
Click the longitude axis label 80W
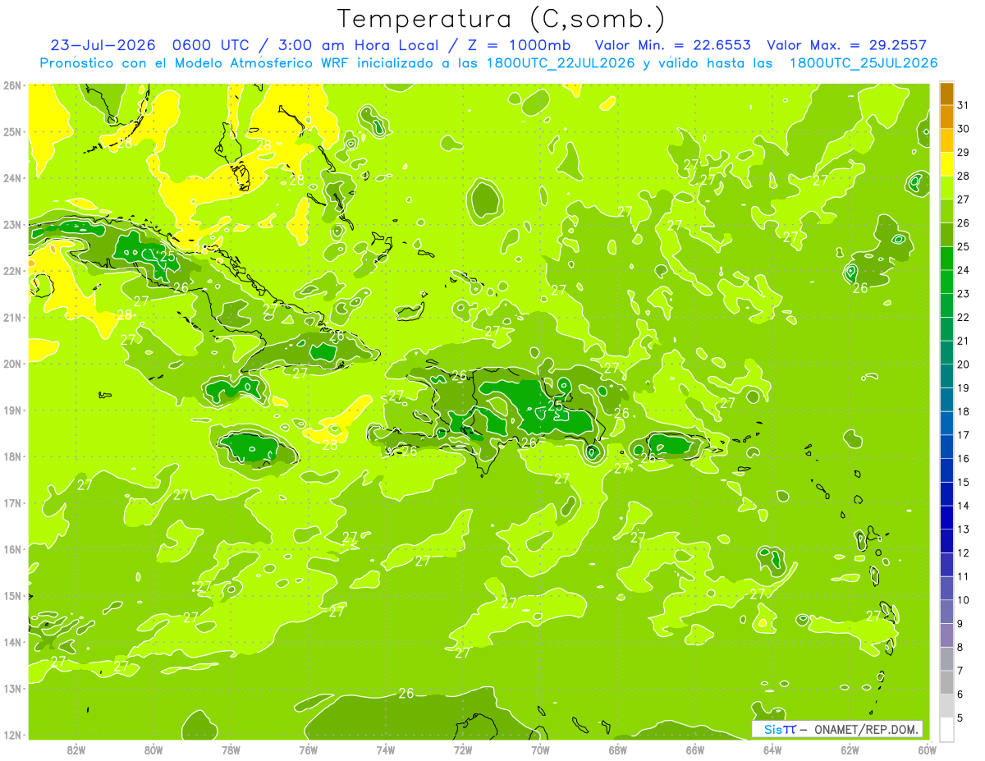153,750
